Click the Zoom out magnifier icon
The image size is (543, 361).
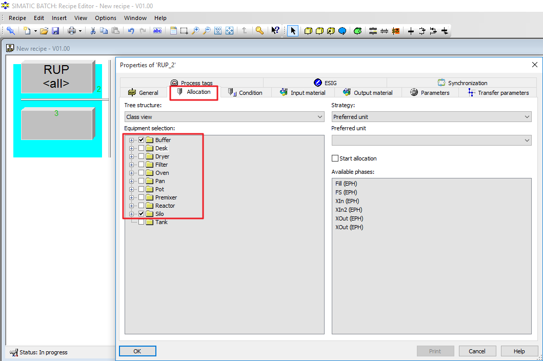point(207,31)
